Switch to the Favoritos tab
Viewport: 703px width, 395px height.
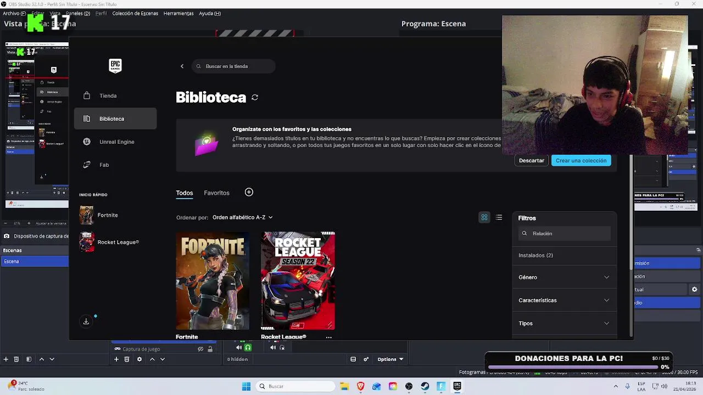[216, 193]
